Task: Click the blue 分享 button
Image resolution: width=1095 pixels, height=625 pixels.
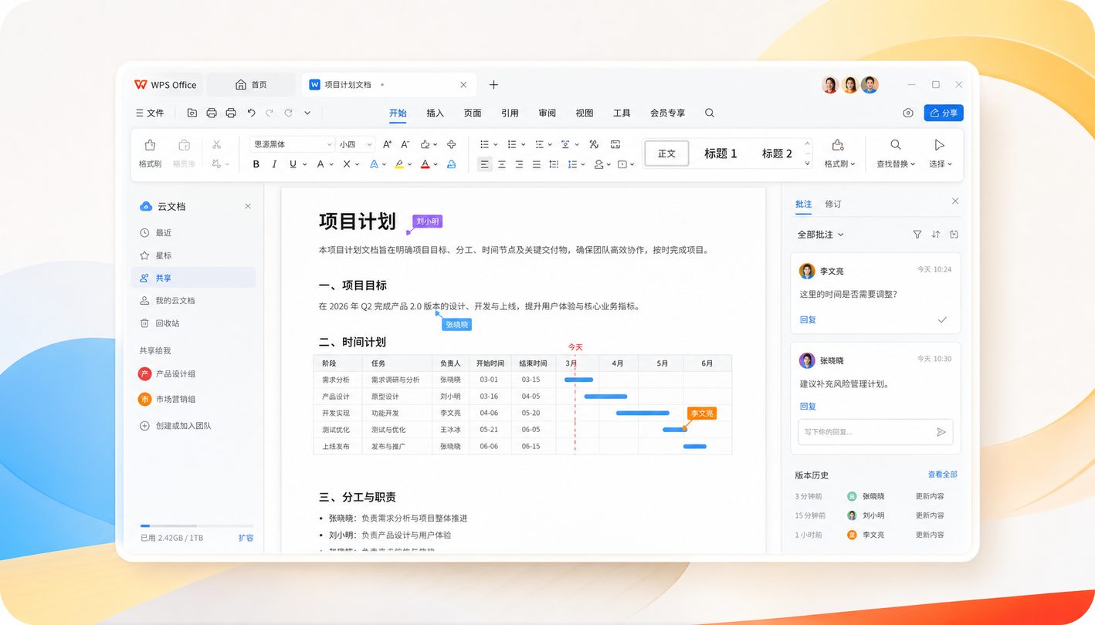Action: tap(944, 113)
